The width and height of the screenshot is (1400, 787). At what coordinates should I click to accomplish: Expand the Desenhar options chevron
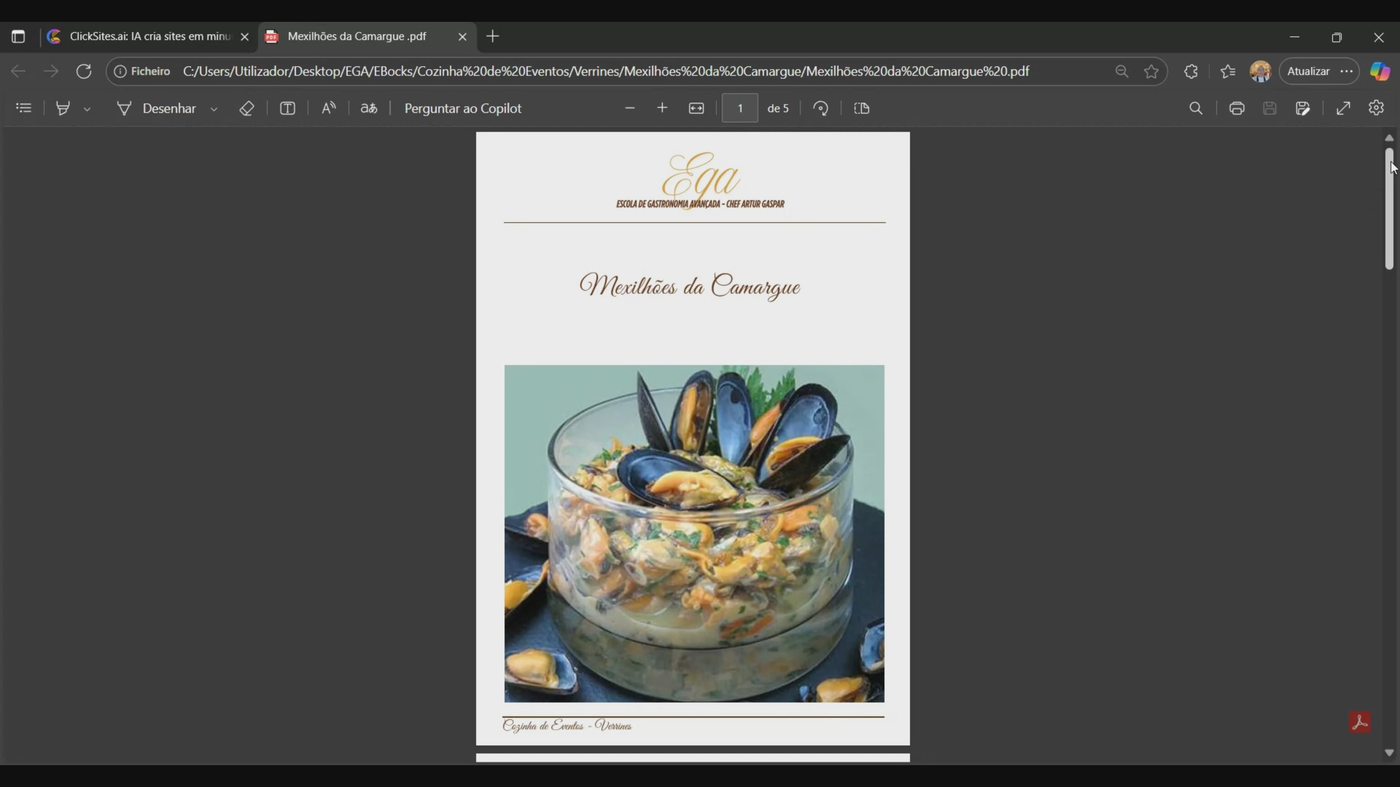tap(214, 109)
